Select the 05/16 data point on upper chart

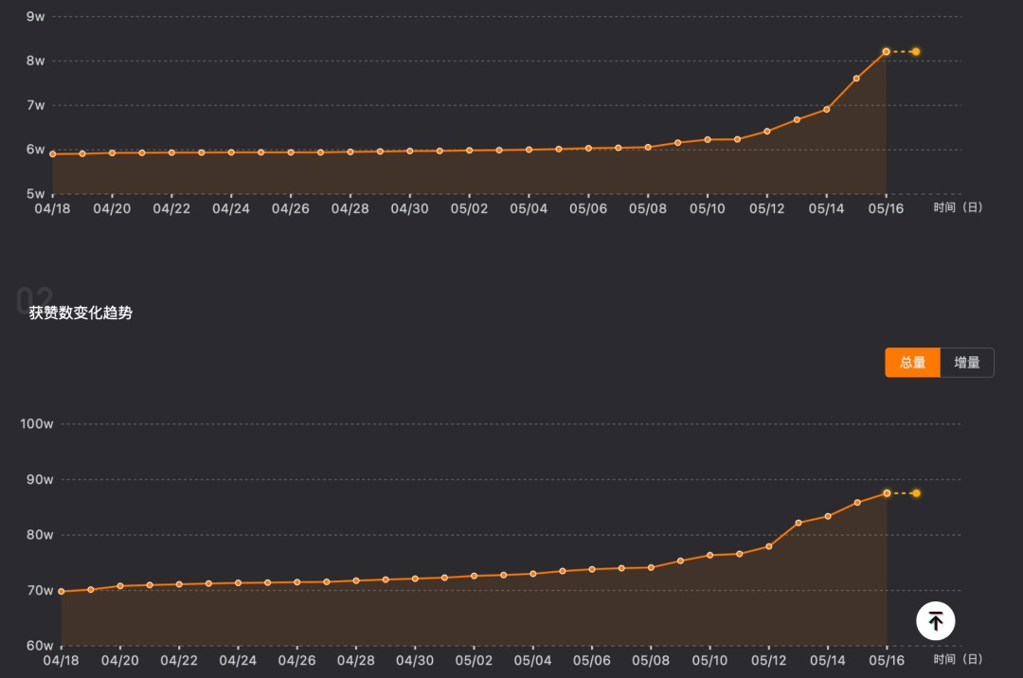(x=886, y=51)
